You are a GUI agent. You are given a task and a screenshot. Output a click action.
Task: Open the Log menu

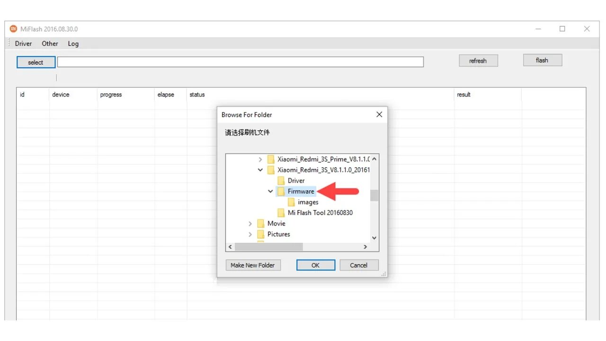click(73, 44)
